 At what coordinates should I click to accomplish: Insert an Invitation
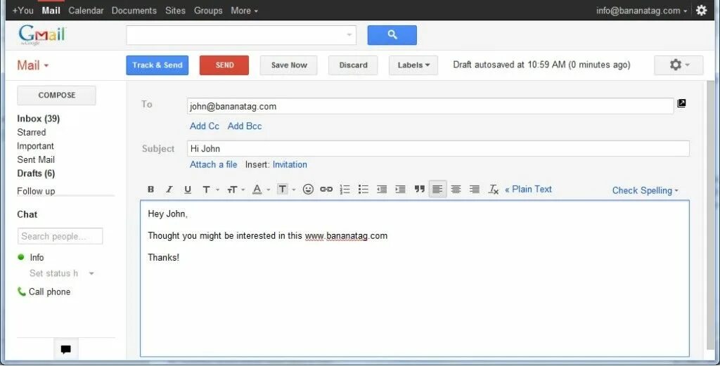click(x=290, y=164)
